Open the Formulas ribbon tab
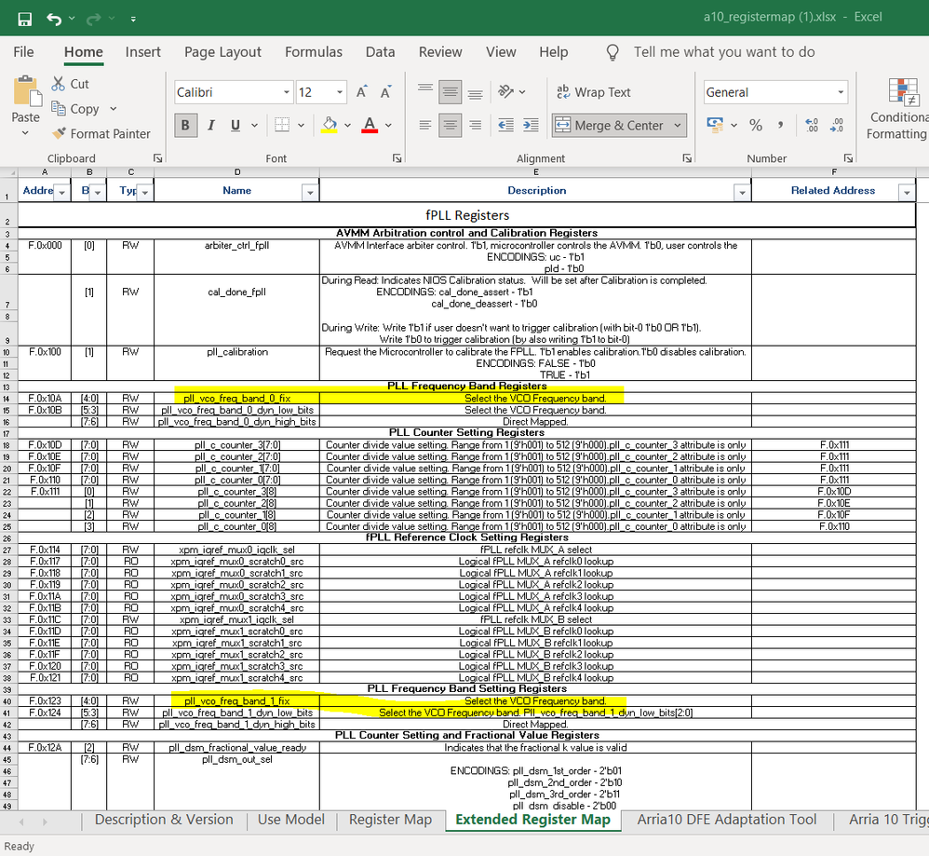 [313, 52]
